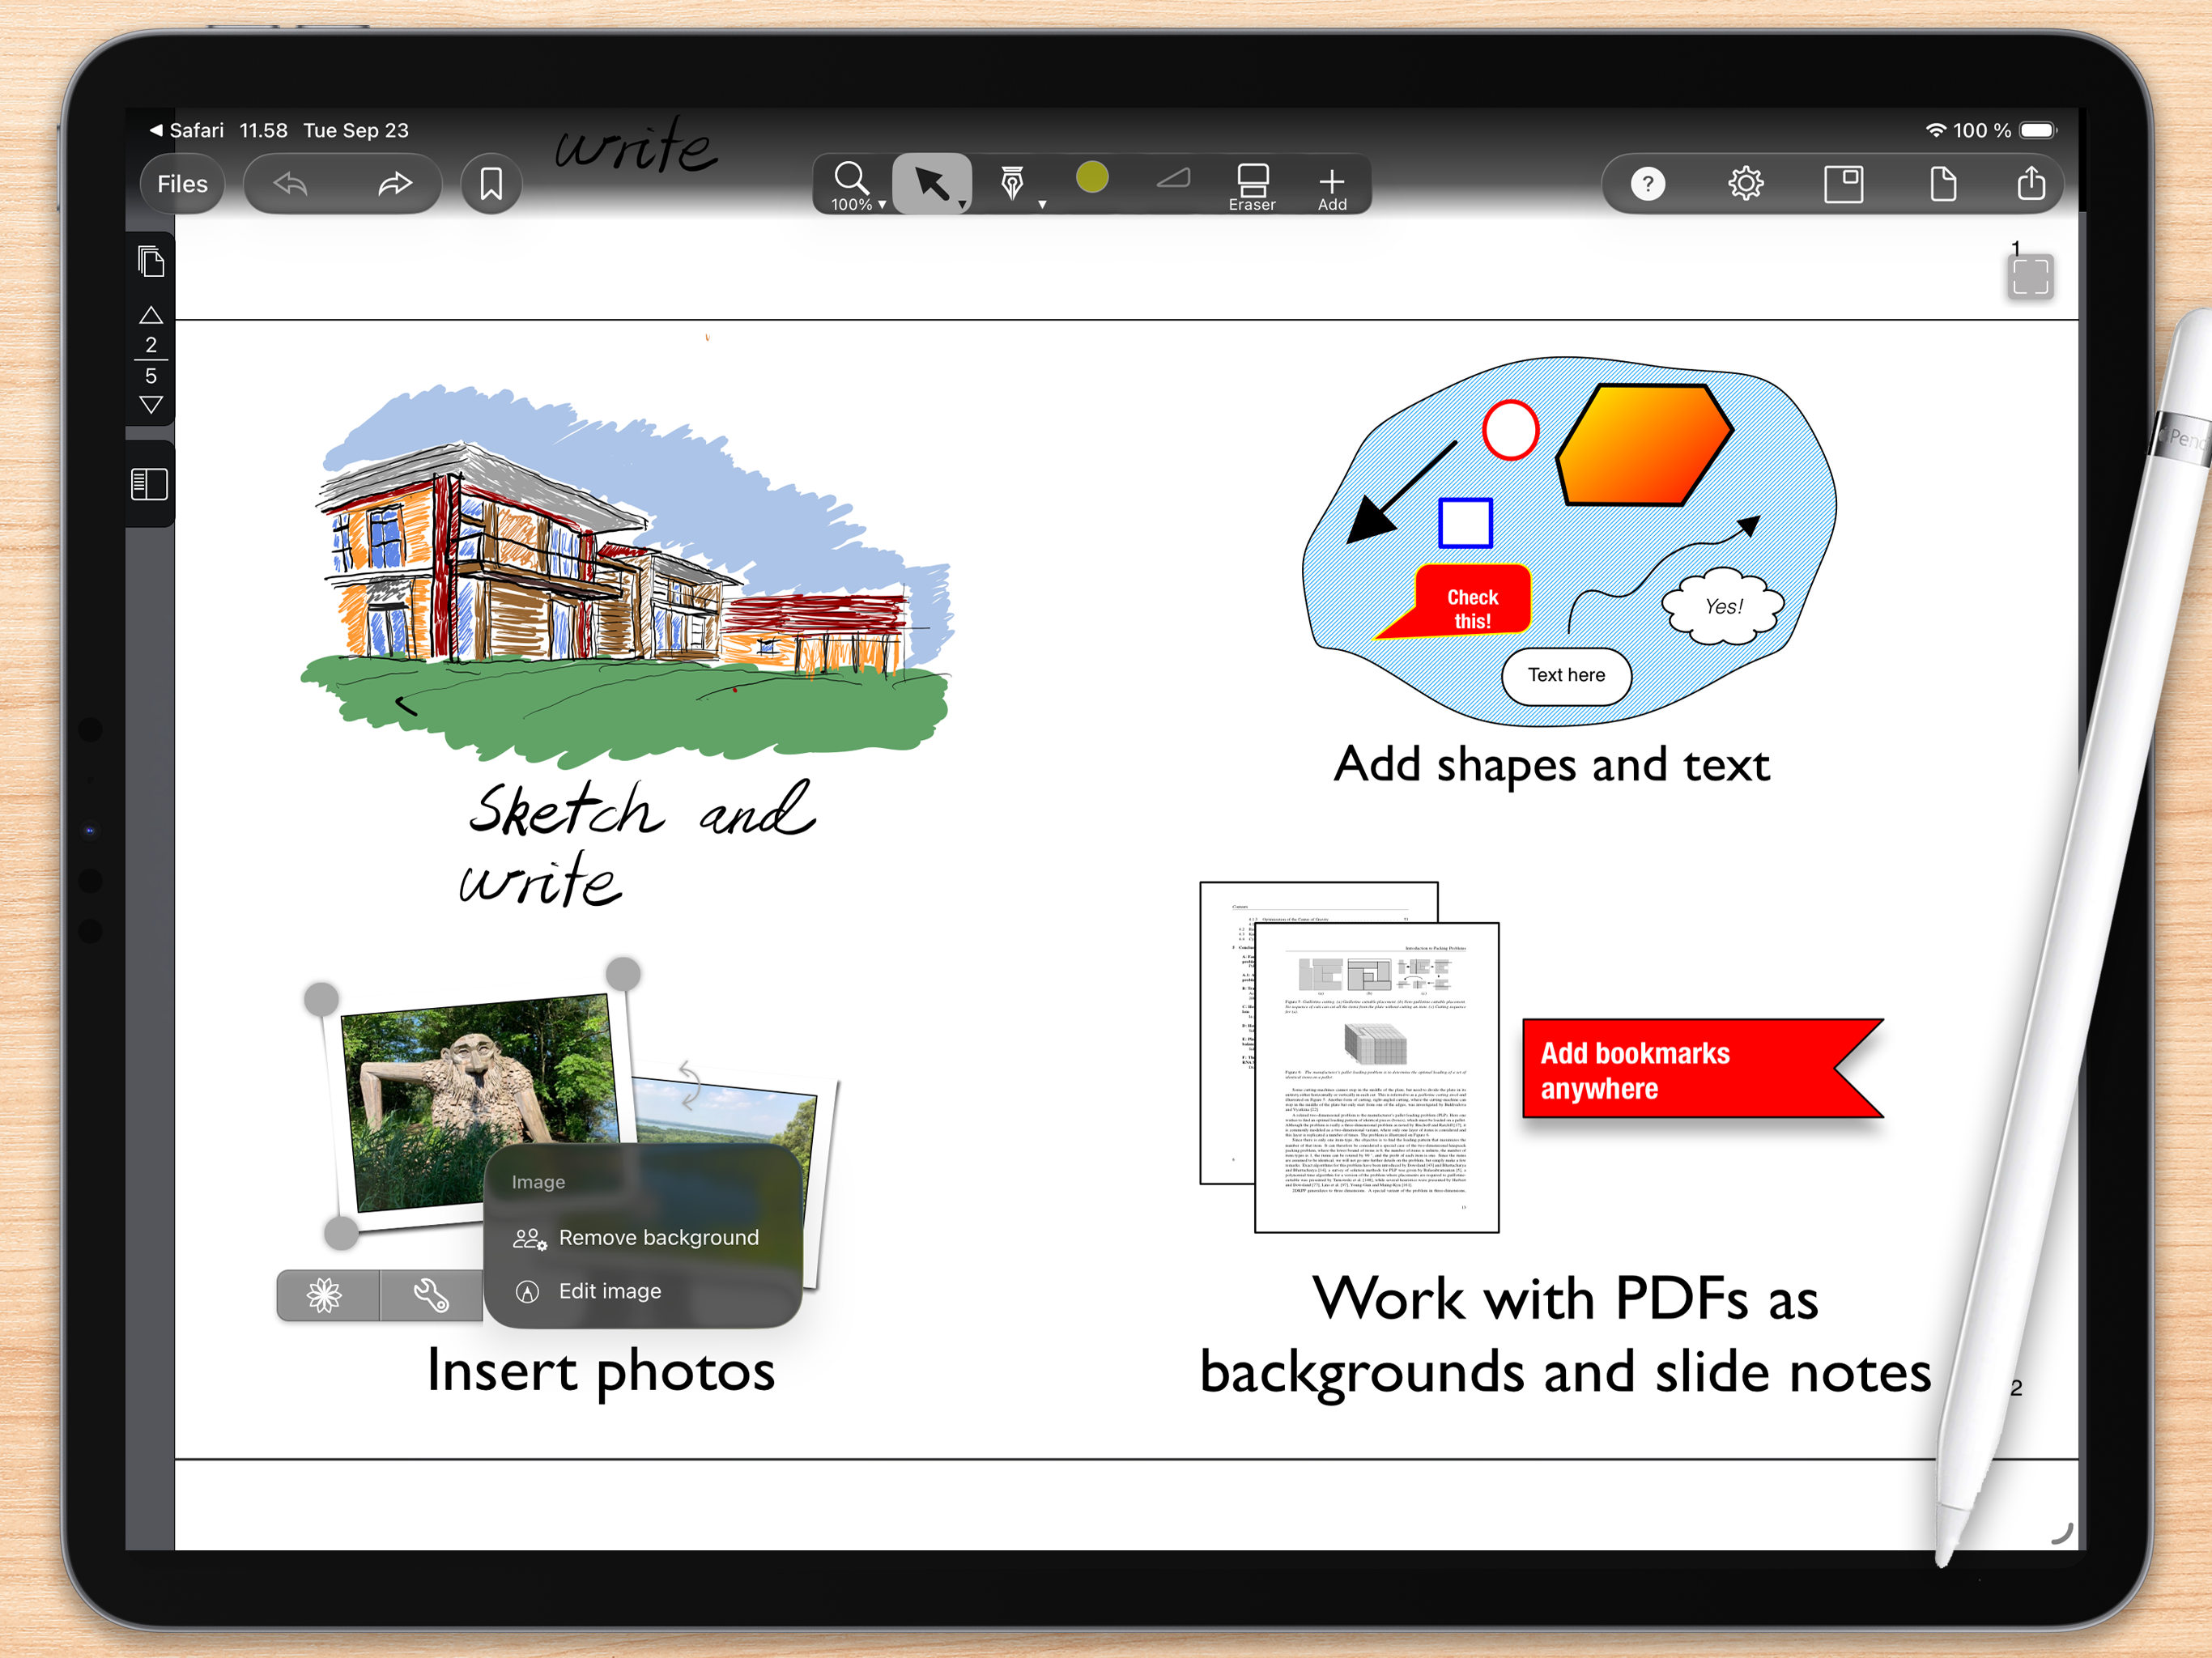Open the selection arrow tool dropdown
The height and width of the screenshot is (1658, 2212).
pyautogui.click(x=962, y=205)
